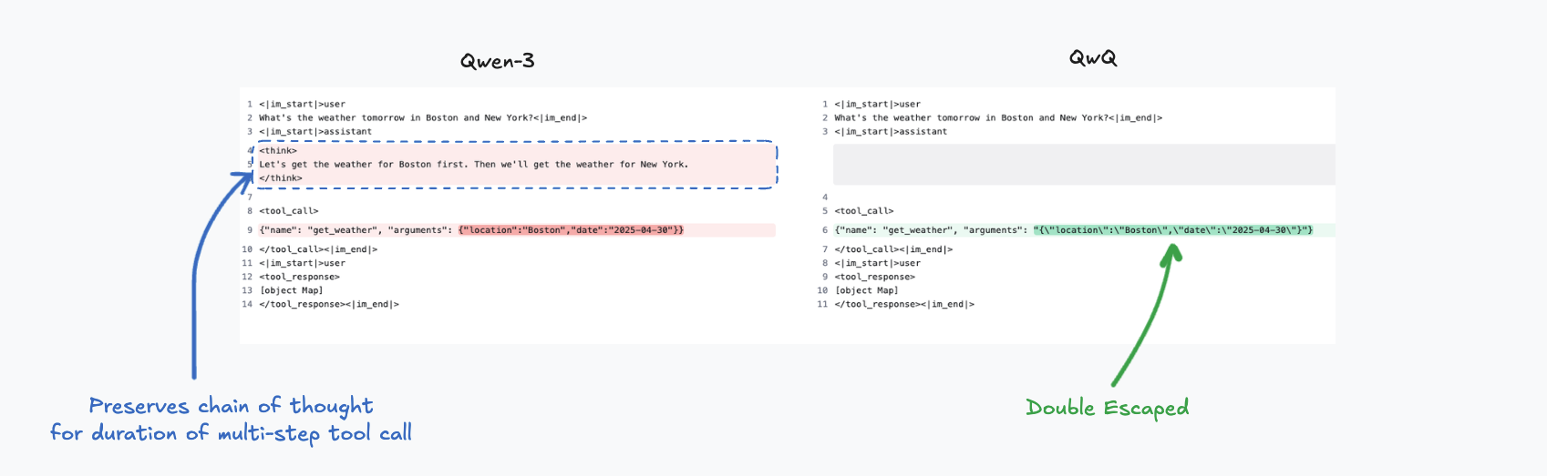Screen dimensions: 1547x476
Task: Click the closing </think> tag line
Action: 281,178
